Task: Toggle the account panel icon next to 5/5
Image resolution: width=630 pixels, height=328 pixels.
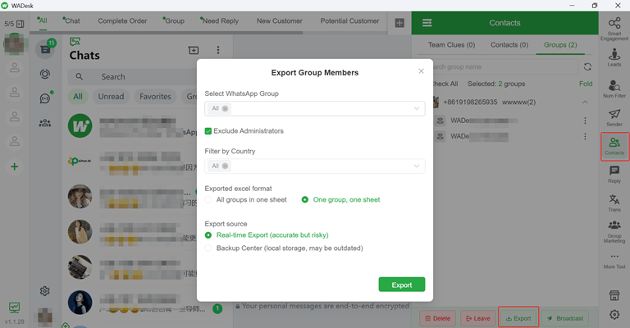Action: (x=20, y=24)
